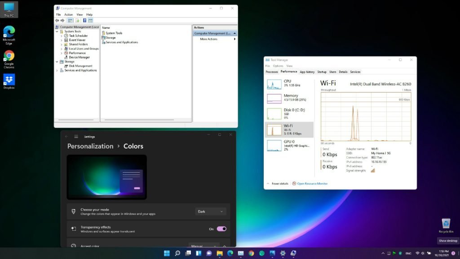The width and height of the screenshot is (460, 259).
Task: Expand Services and Applications tree node
Action: 57,71
